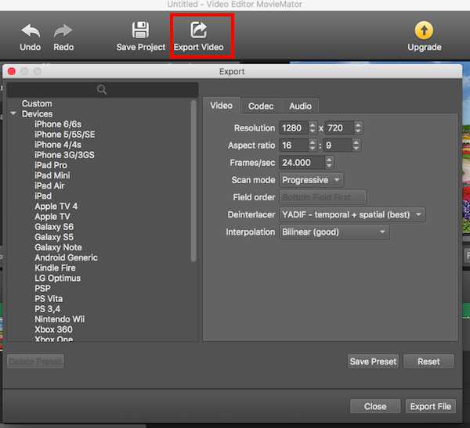Pick the Kindle Fire preset

(x=55, y=268)
